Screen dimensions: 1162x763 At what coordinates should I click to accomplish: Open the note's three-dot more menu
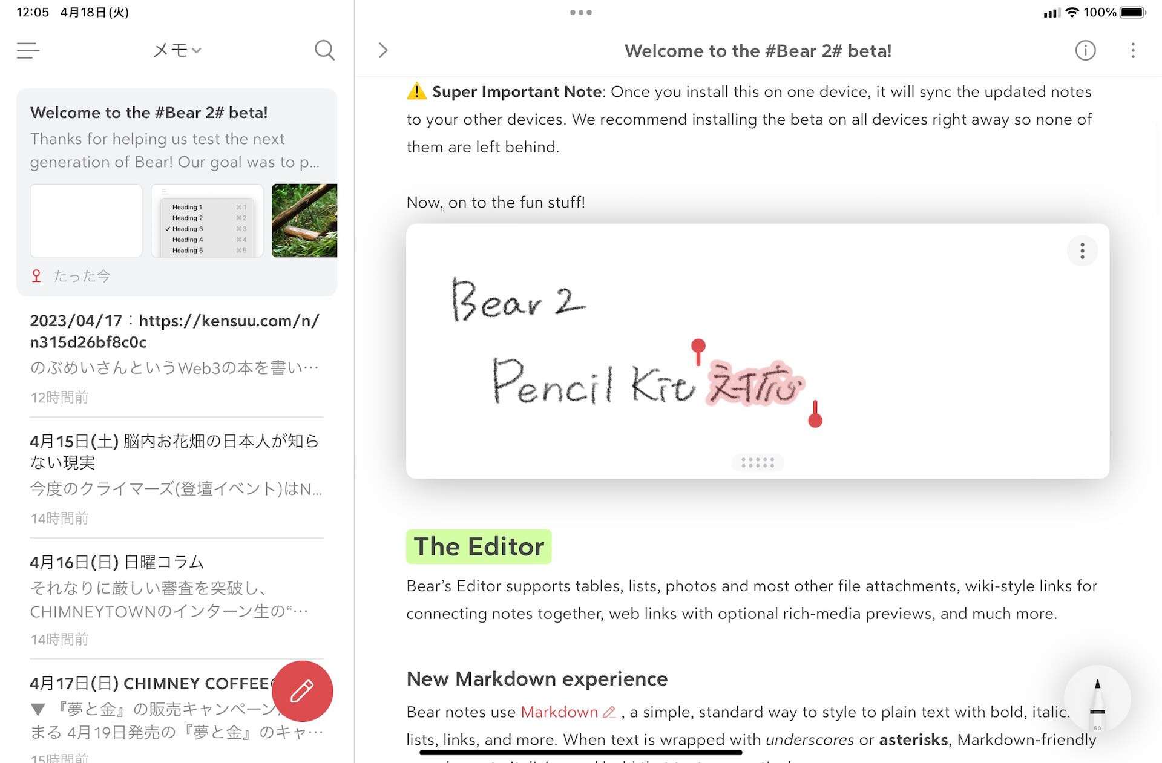click(1133, 50)
